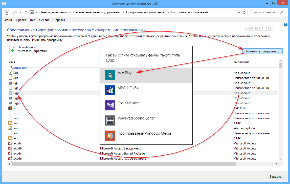
Task: Select the WavePad Sound Editor icon
Action: click(110, 120)
